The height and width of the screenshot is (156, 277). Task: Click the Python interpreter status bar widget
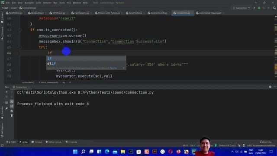coord(228,146)
